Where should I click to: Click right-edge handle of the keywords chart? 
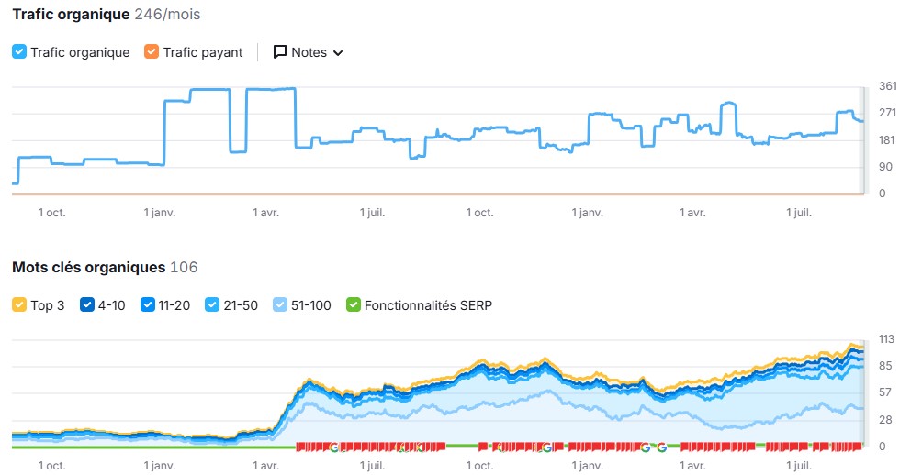862,392
